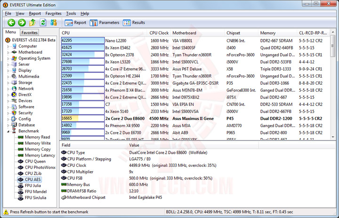Image resolution: width=339 pixels, height=218 pixels.
Task: Select the Storage tree icon
Action: tap(14, 82)
